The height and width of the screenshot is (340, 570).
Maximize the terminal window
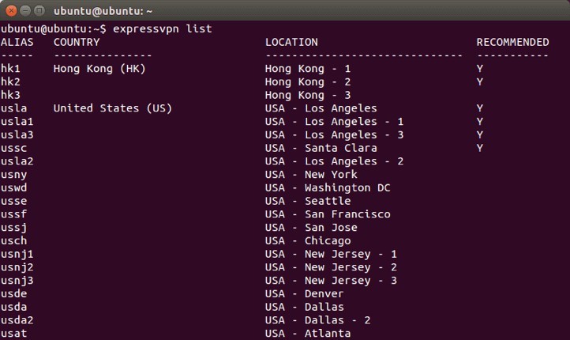click(39, 10)
